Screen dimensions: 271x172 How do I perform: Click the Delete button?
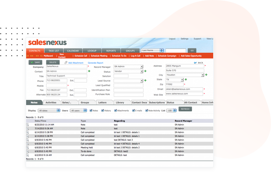coord(53,62)
